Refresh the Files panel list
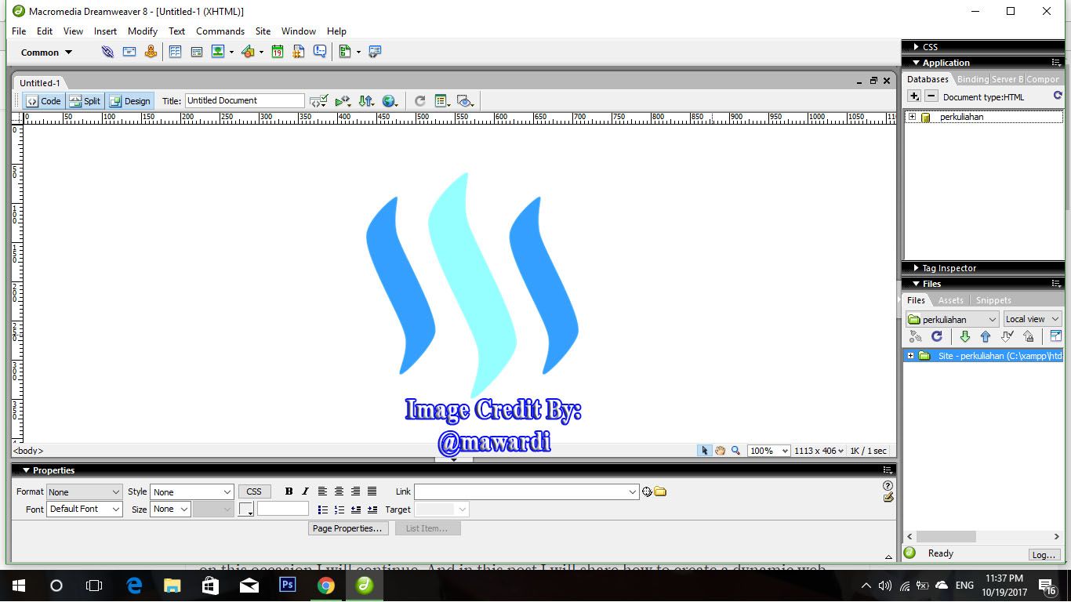 click(937, 336)
